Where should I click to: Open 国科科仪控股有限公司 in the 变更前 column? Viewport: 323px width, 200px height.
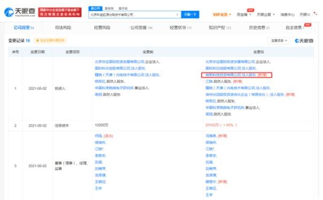click(x=113, y=68)
